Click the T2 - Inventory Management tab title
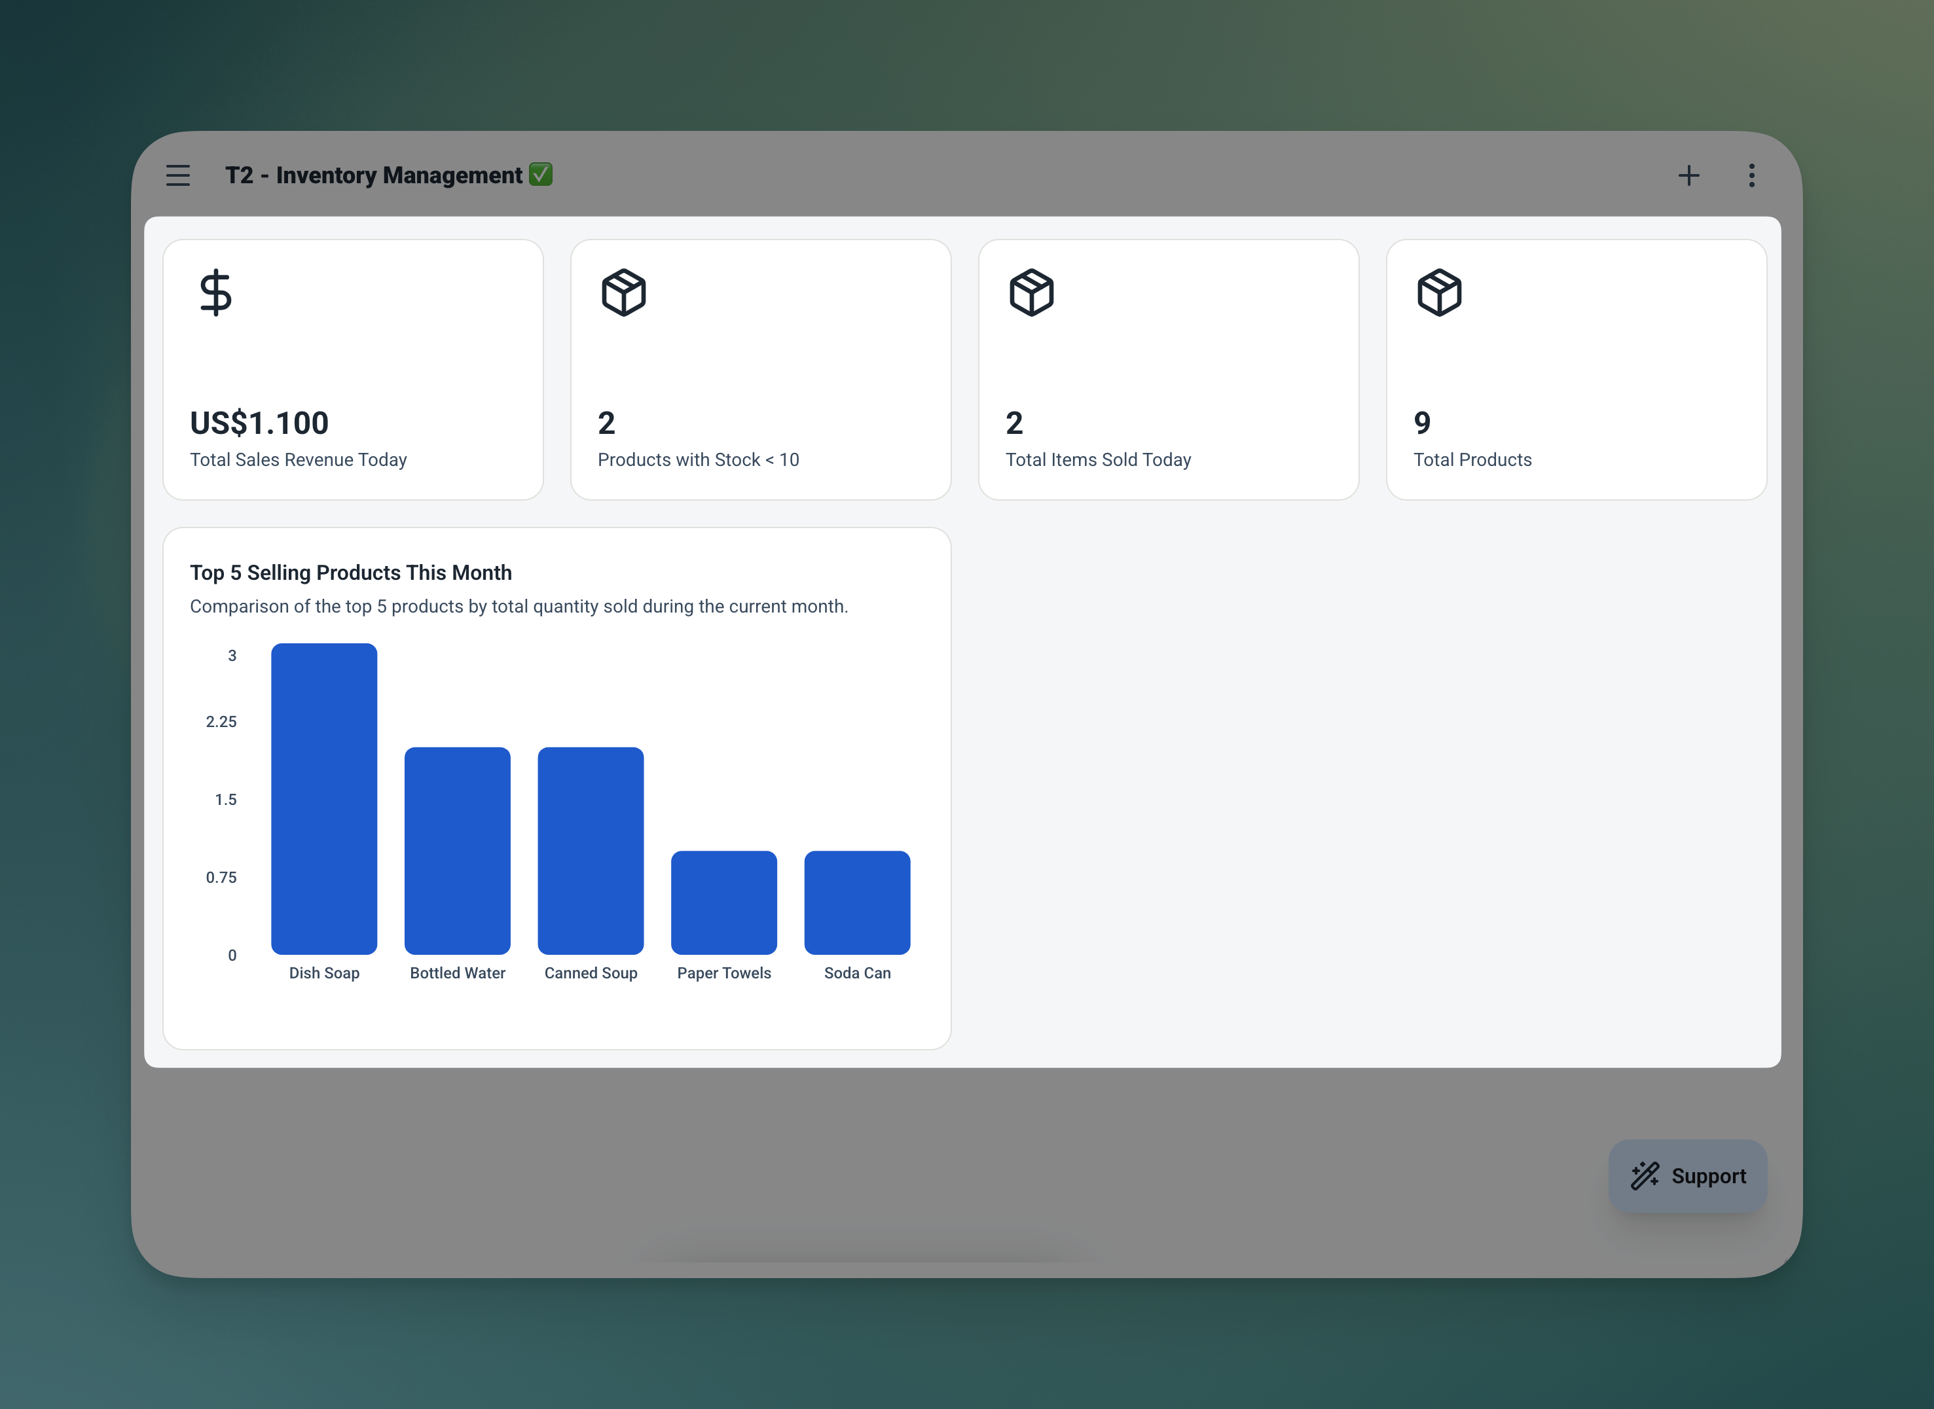The image size is (1934, 1409). coord(373,175)
